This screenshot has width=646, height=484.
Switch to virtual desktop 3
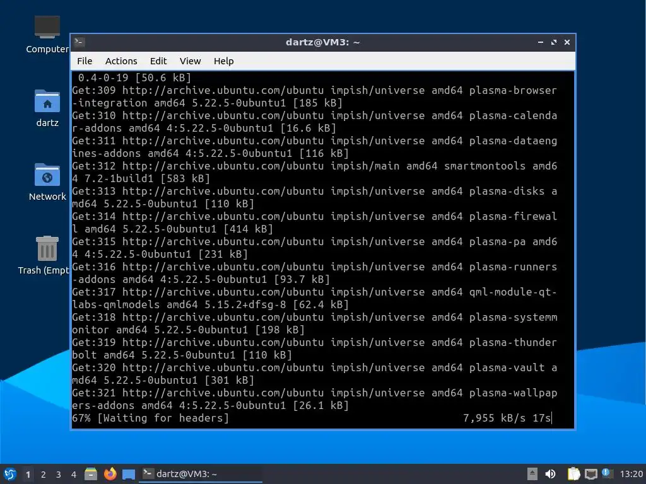point(59,475)
